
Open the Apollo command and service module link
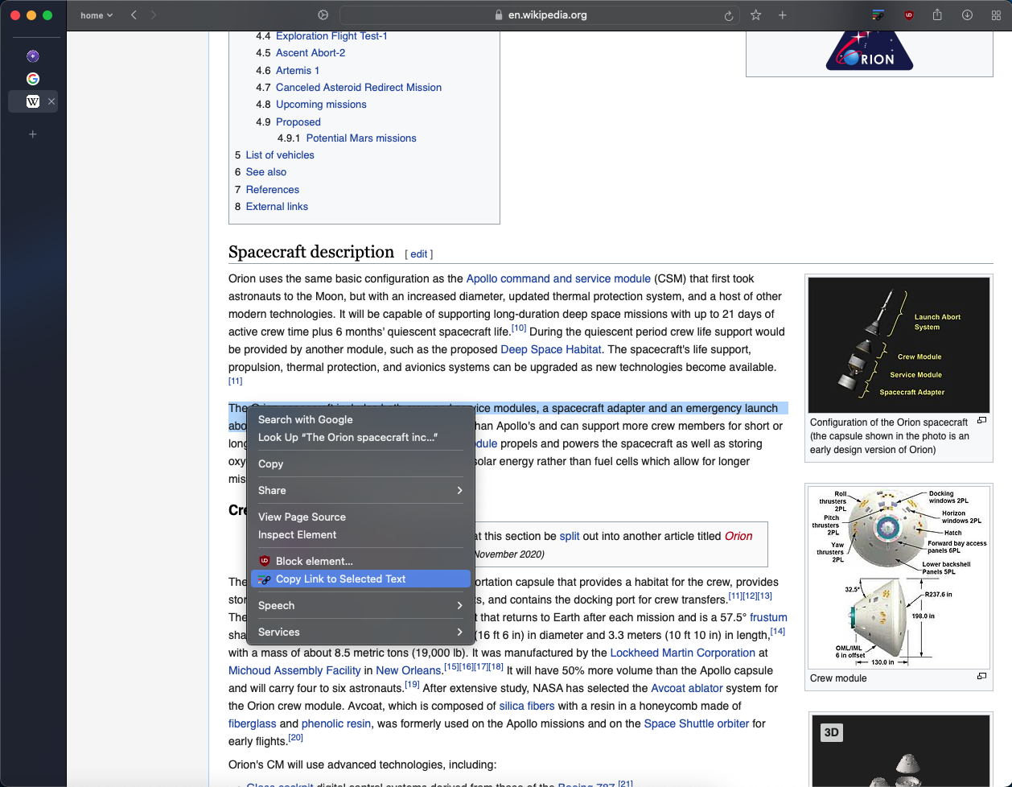[558, 279]
